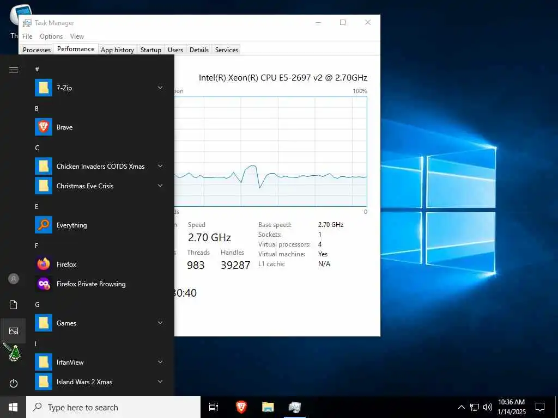Click the Handles value 39287
Image resolution: width=558 pixels, height=418 pixels.
pos(235,265)
